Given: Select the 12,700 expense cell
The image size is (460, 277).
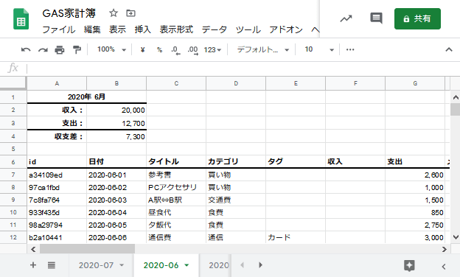Looking at the screenshot, I should pyautogui.click(x=116, y=124).
